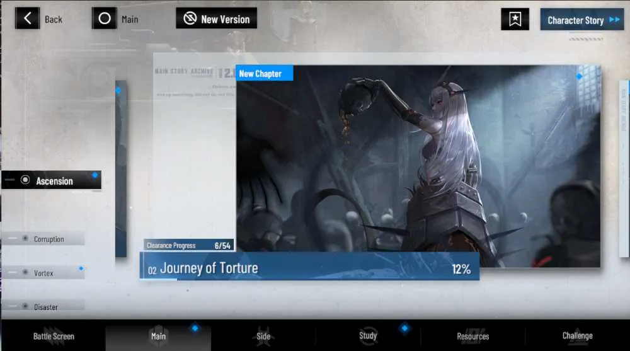Open the Journey of Torture chapter banner
The image size is (630, 351).
[x=309, y=267]
